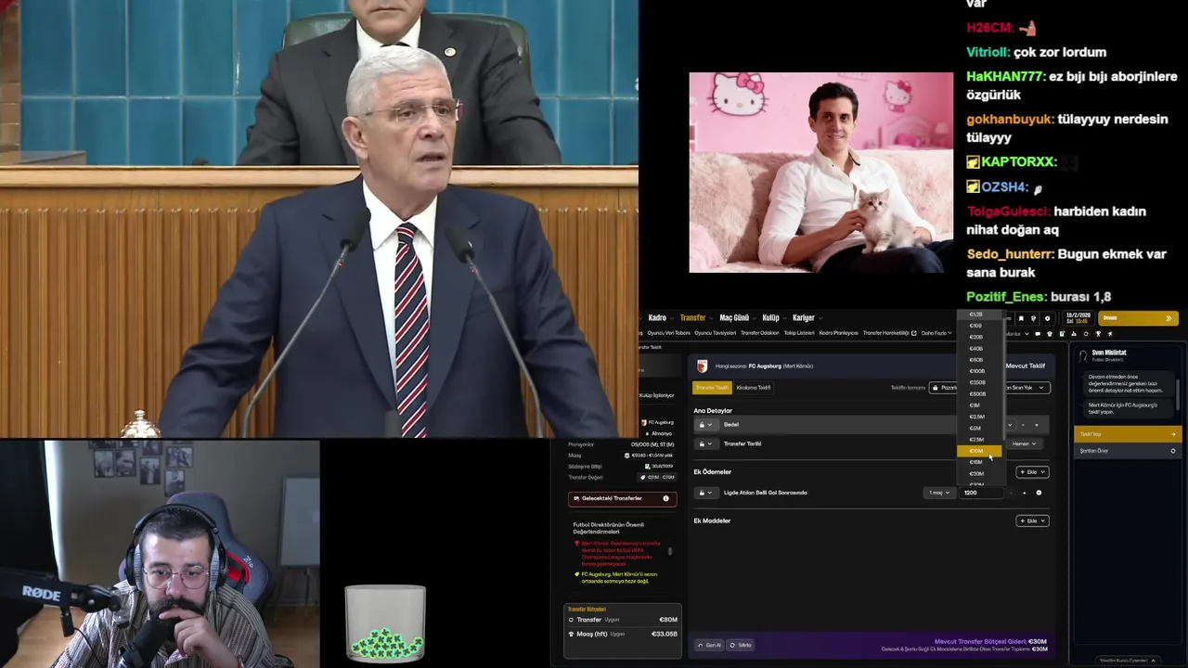Open Oyuncu Veri Tabanı submenu item
1188x668 pixels.
tap(668, 333)
